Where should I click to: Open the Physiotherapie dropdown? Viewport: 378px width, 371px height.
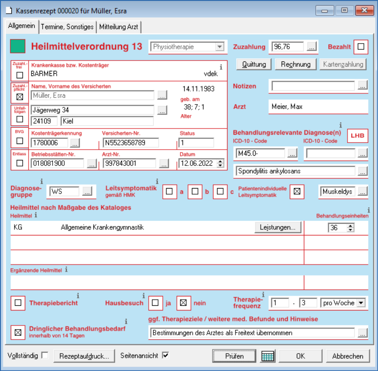tap(219, 47)
